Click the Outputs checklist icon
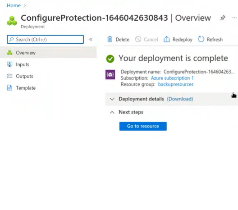238x210 pixels. click(9, 76)
